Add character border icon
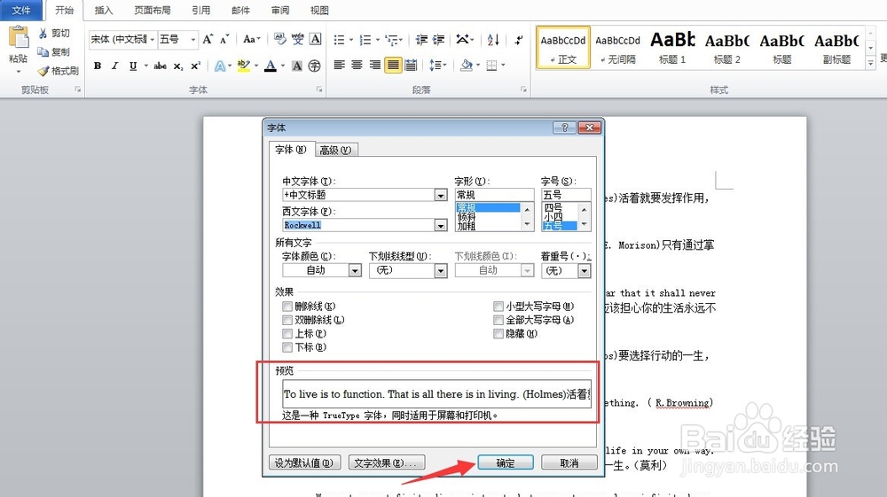 click(x=316, y=39)
